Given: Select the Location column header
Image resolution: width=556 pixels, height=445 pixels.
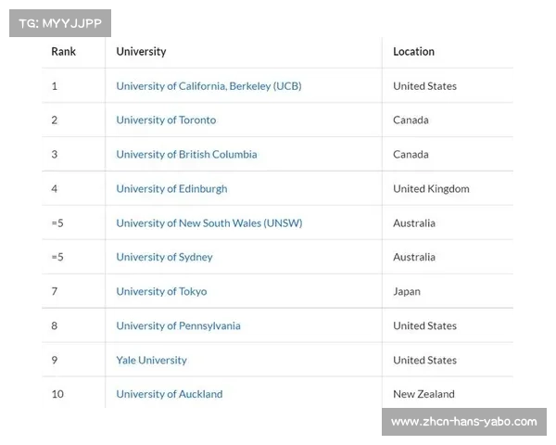Looking at the screenshot, I should (413, 52).
